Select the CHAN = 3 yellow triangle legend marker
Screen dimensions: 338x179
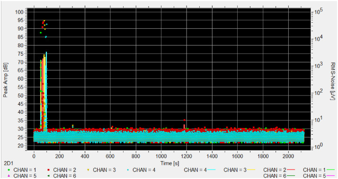point(88,170)
